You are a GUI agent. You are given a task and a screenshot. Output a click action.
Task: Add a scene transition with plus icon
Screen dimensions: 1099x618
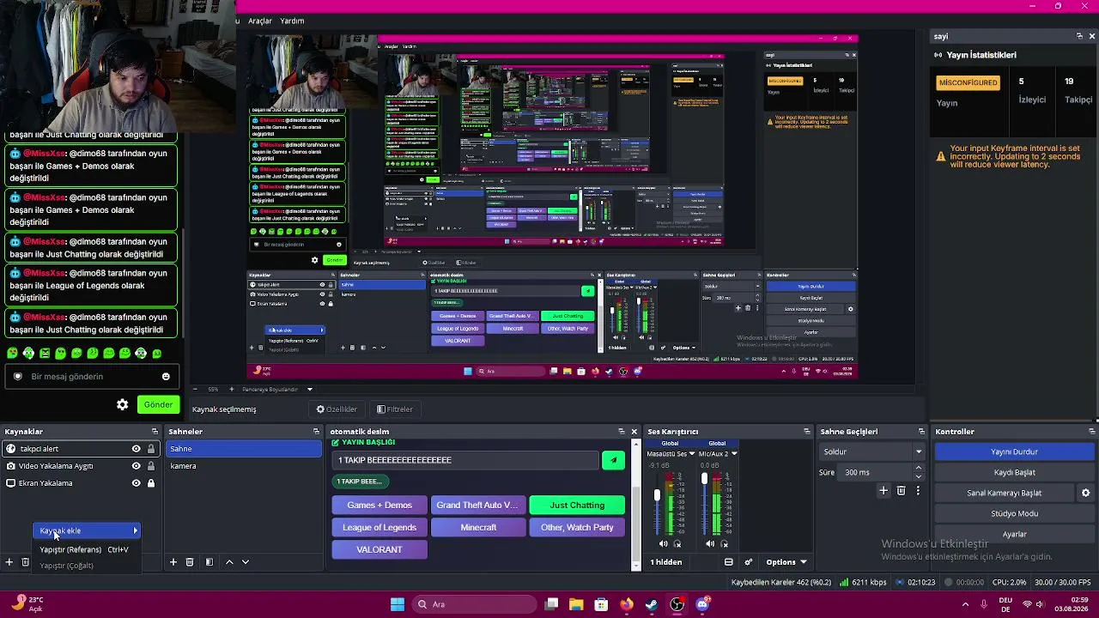click(883, 491)
